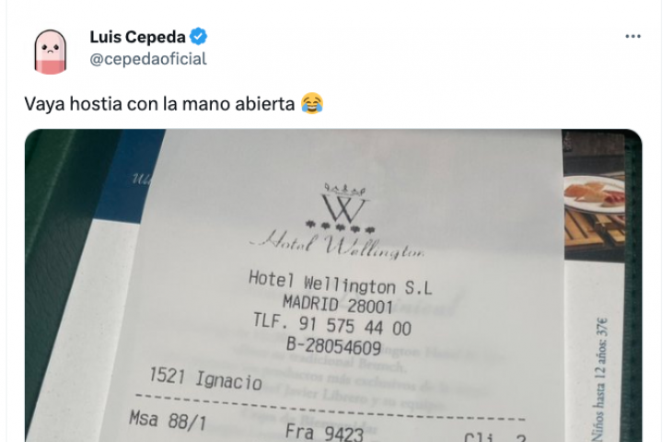Viewport: 663px width, 442px height.
Task: Click the waiter line "1521 Ignacio"
Action: pyautogui.click(x=205, y=378)
